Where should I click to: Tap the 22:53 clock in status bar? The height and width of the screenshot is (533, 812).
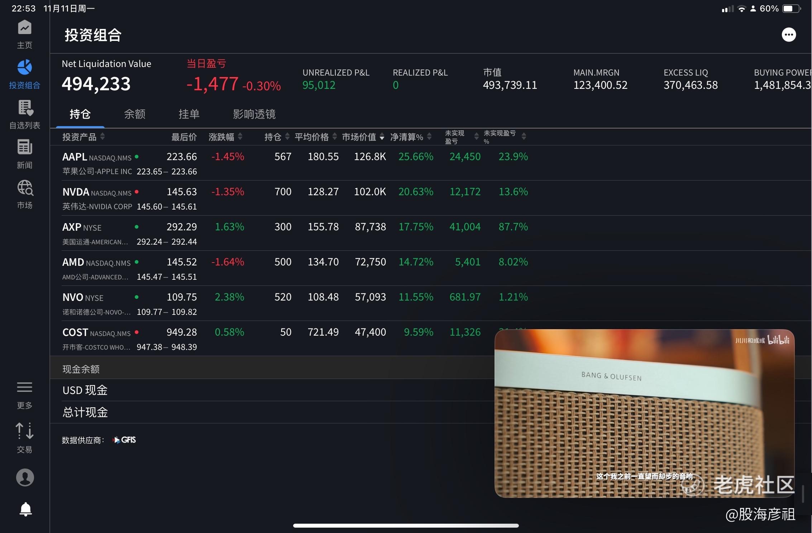tap(24, 9)
